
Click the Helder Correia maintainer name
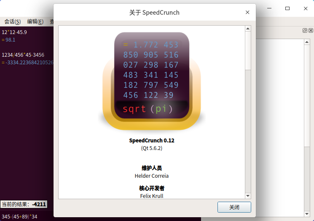[x=151, y=176]
